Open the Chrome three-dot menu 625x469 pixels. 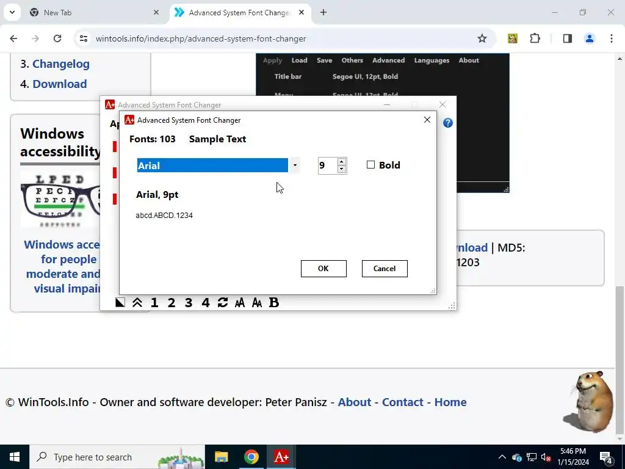612,38
